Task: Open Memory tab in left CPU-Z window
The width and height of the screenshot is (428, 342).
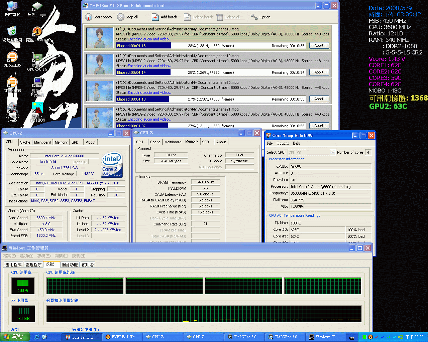Action: [61, 142]
